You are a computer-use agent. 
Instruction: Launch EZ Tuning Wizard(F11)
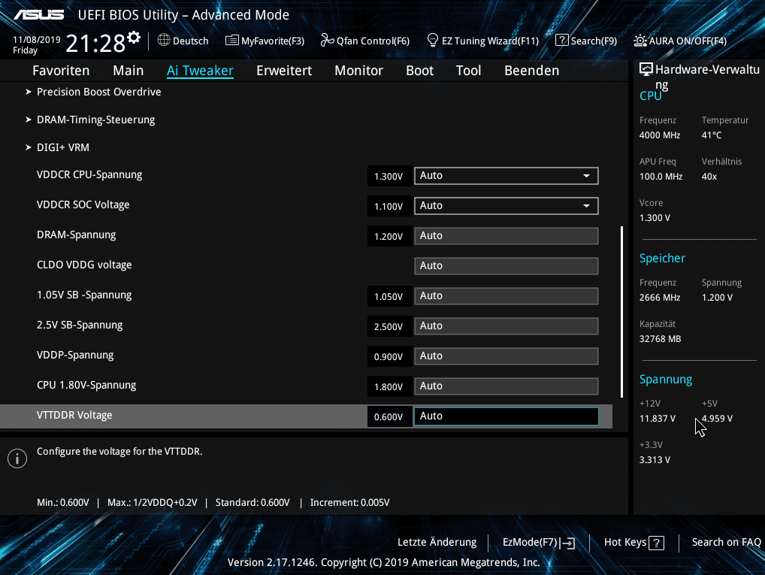[x=490, y=41]
